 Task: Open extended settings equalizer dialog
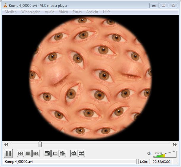[63, 153]
